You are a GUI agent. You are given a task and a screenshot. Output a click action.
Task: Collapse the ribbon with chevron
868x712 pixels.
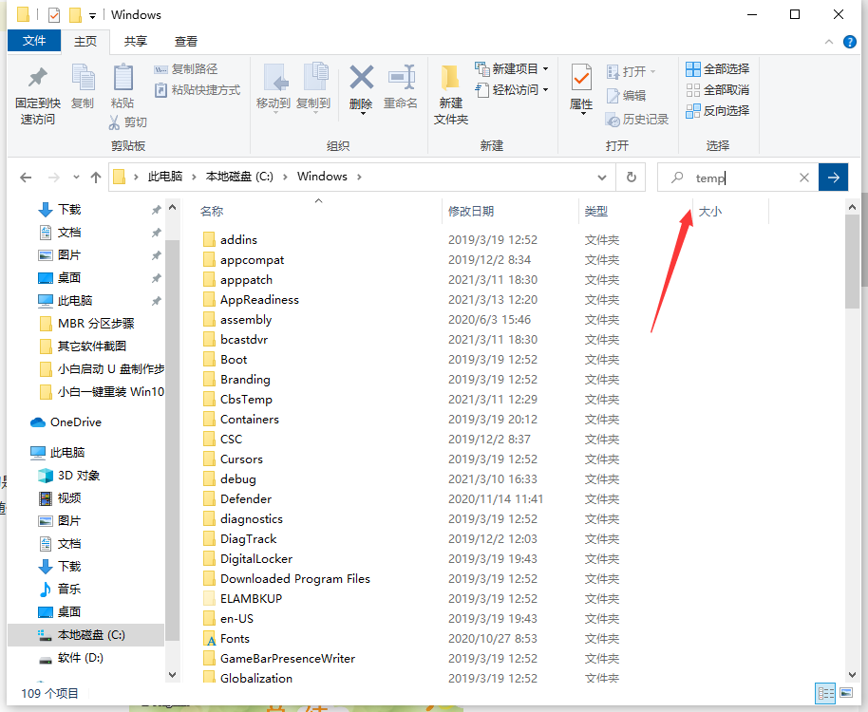tap(827, 42)
